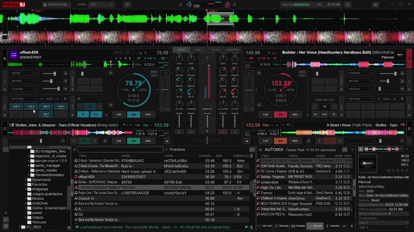
Task: Play or pause deck A
Action: click(134, 114)
